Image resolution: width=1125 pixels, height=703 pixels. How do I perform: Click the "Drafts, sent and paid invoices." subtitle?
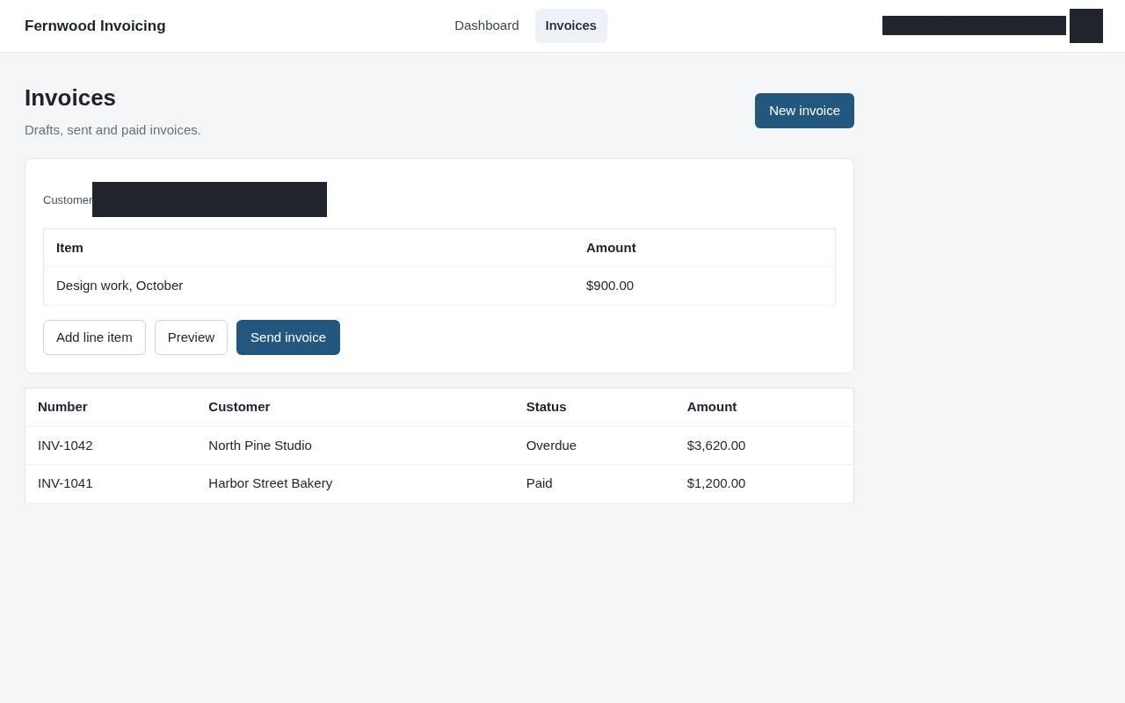[x=112, y=130]
